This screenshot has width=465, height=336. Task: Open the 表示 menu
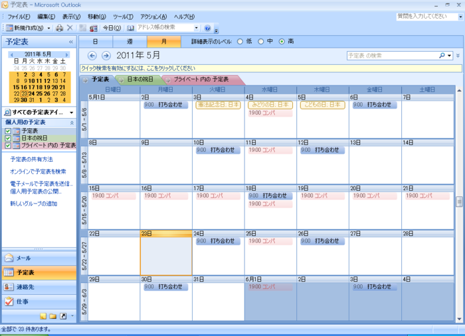(x=71, y=17)
